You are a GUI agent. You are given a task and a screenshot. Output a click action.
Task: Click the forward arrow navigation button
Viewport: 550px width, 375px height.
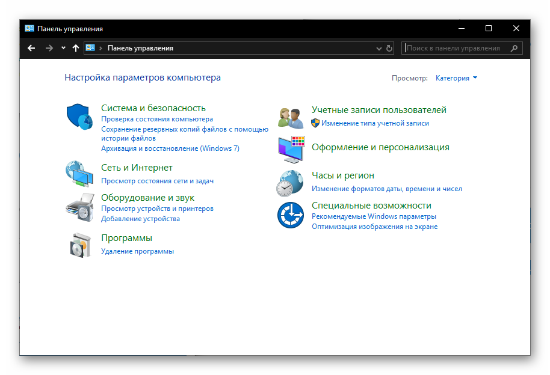pos(49,48)
